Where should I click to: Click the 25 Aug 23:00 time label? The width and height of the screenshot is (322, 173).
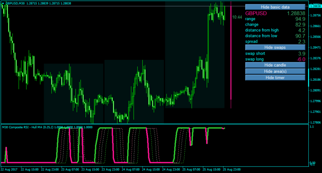coord(232,169)
